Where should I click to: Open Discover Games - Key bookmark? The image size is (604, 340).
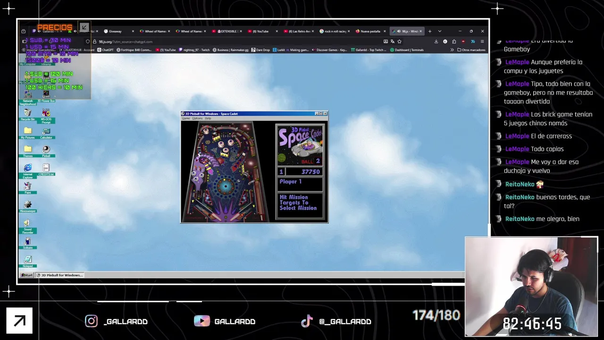pyautogui.click(x=329, y=50)
